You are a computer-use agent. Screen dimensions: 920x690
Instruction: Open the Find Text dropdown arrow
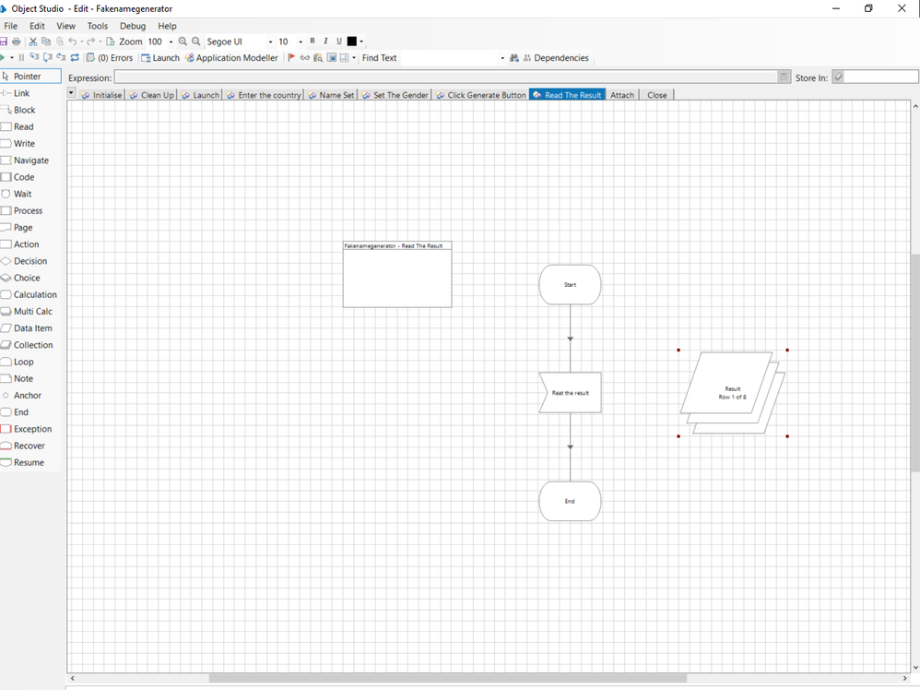pos(502,58)
